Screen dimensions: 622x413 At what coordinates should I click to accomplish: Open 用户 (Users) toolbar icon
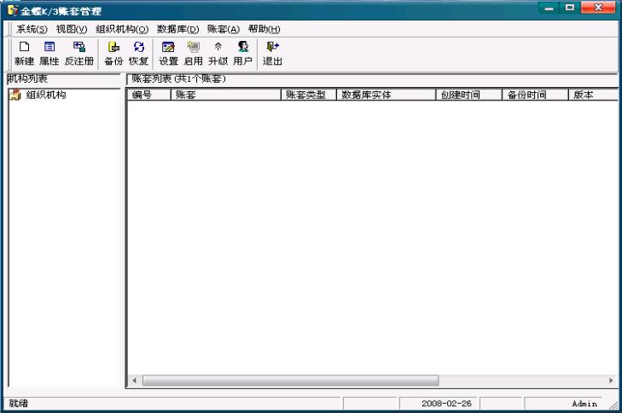pos(243,53)
